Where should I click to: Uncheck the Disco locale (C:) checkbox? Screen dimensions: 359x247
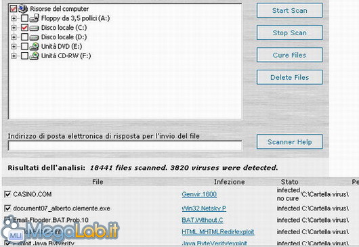tap(24, 28)
